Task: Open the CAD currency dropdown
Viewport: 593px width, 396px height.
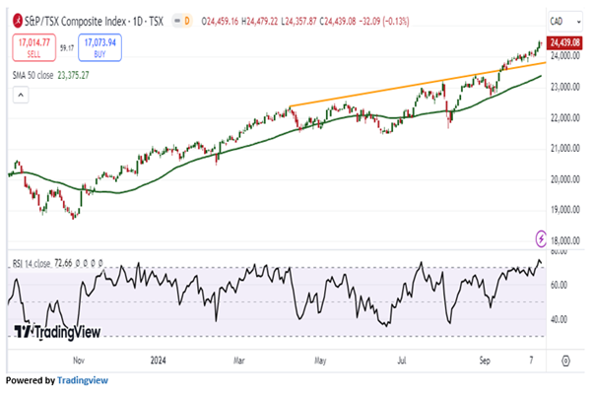Action: pos(565,22)
